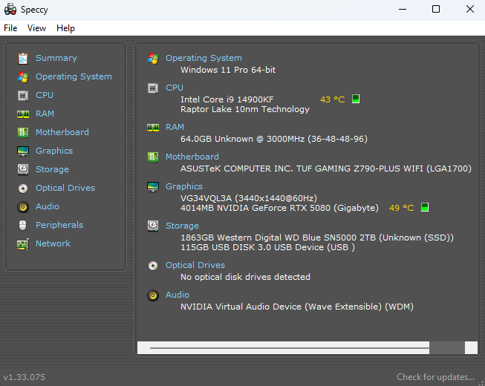Viewport: 485px width, 386px height.
Task: Click the Storage heading in summary panel
Action: 182,226
